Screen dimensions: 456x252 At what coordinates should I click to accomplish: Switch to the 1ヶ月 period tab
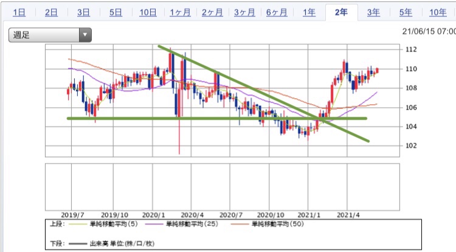click(180, 13)
